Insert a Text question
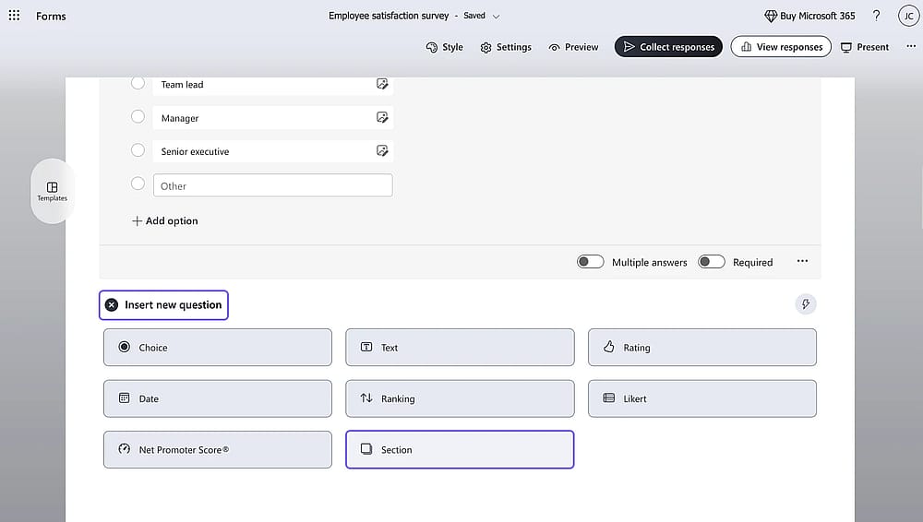923x522 pixels. coord(460,347)
